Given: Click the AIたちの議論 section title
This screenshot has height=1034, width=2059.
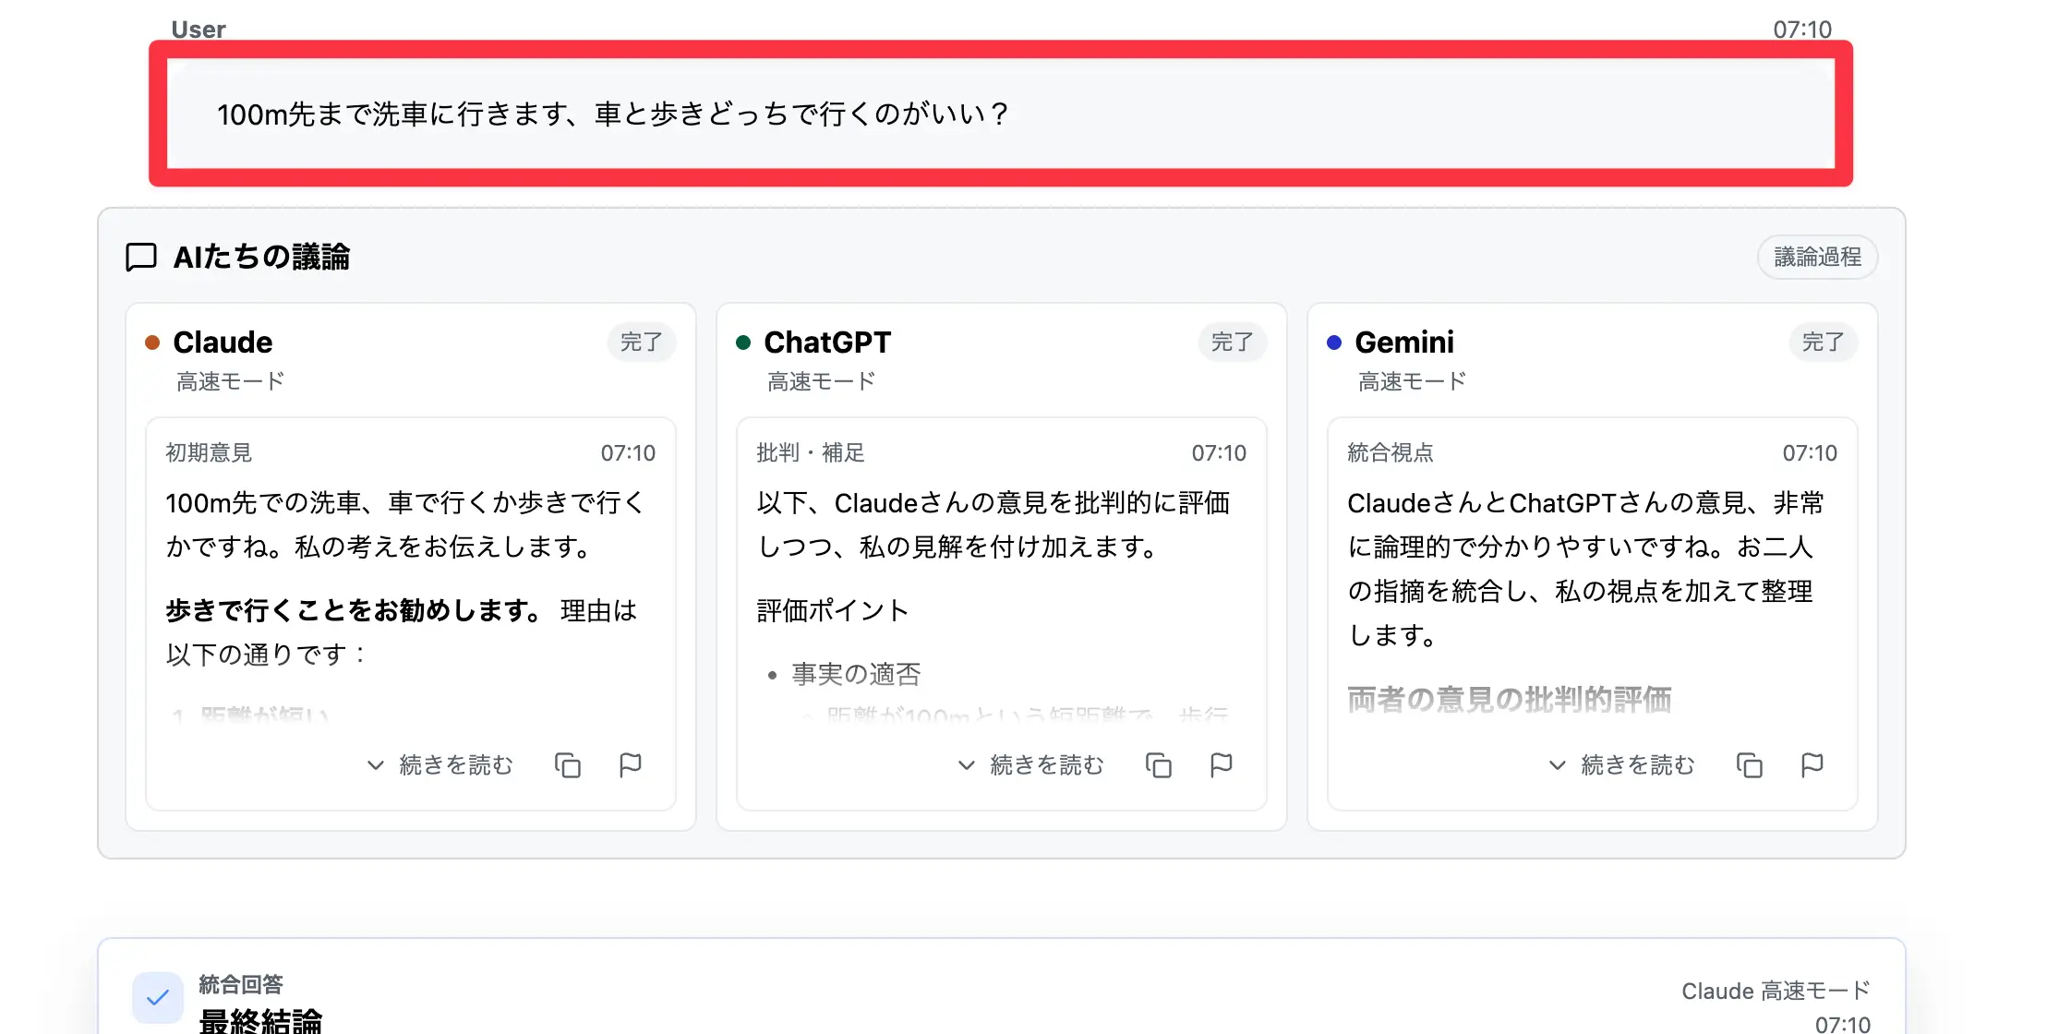Looking at the screenshot, I should [x=261, y=257].
